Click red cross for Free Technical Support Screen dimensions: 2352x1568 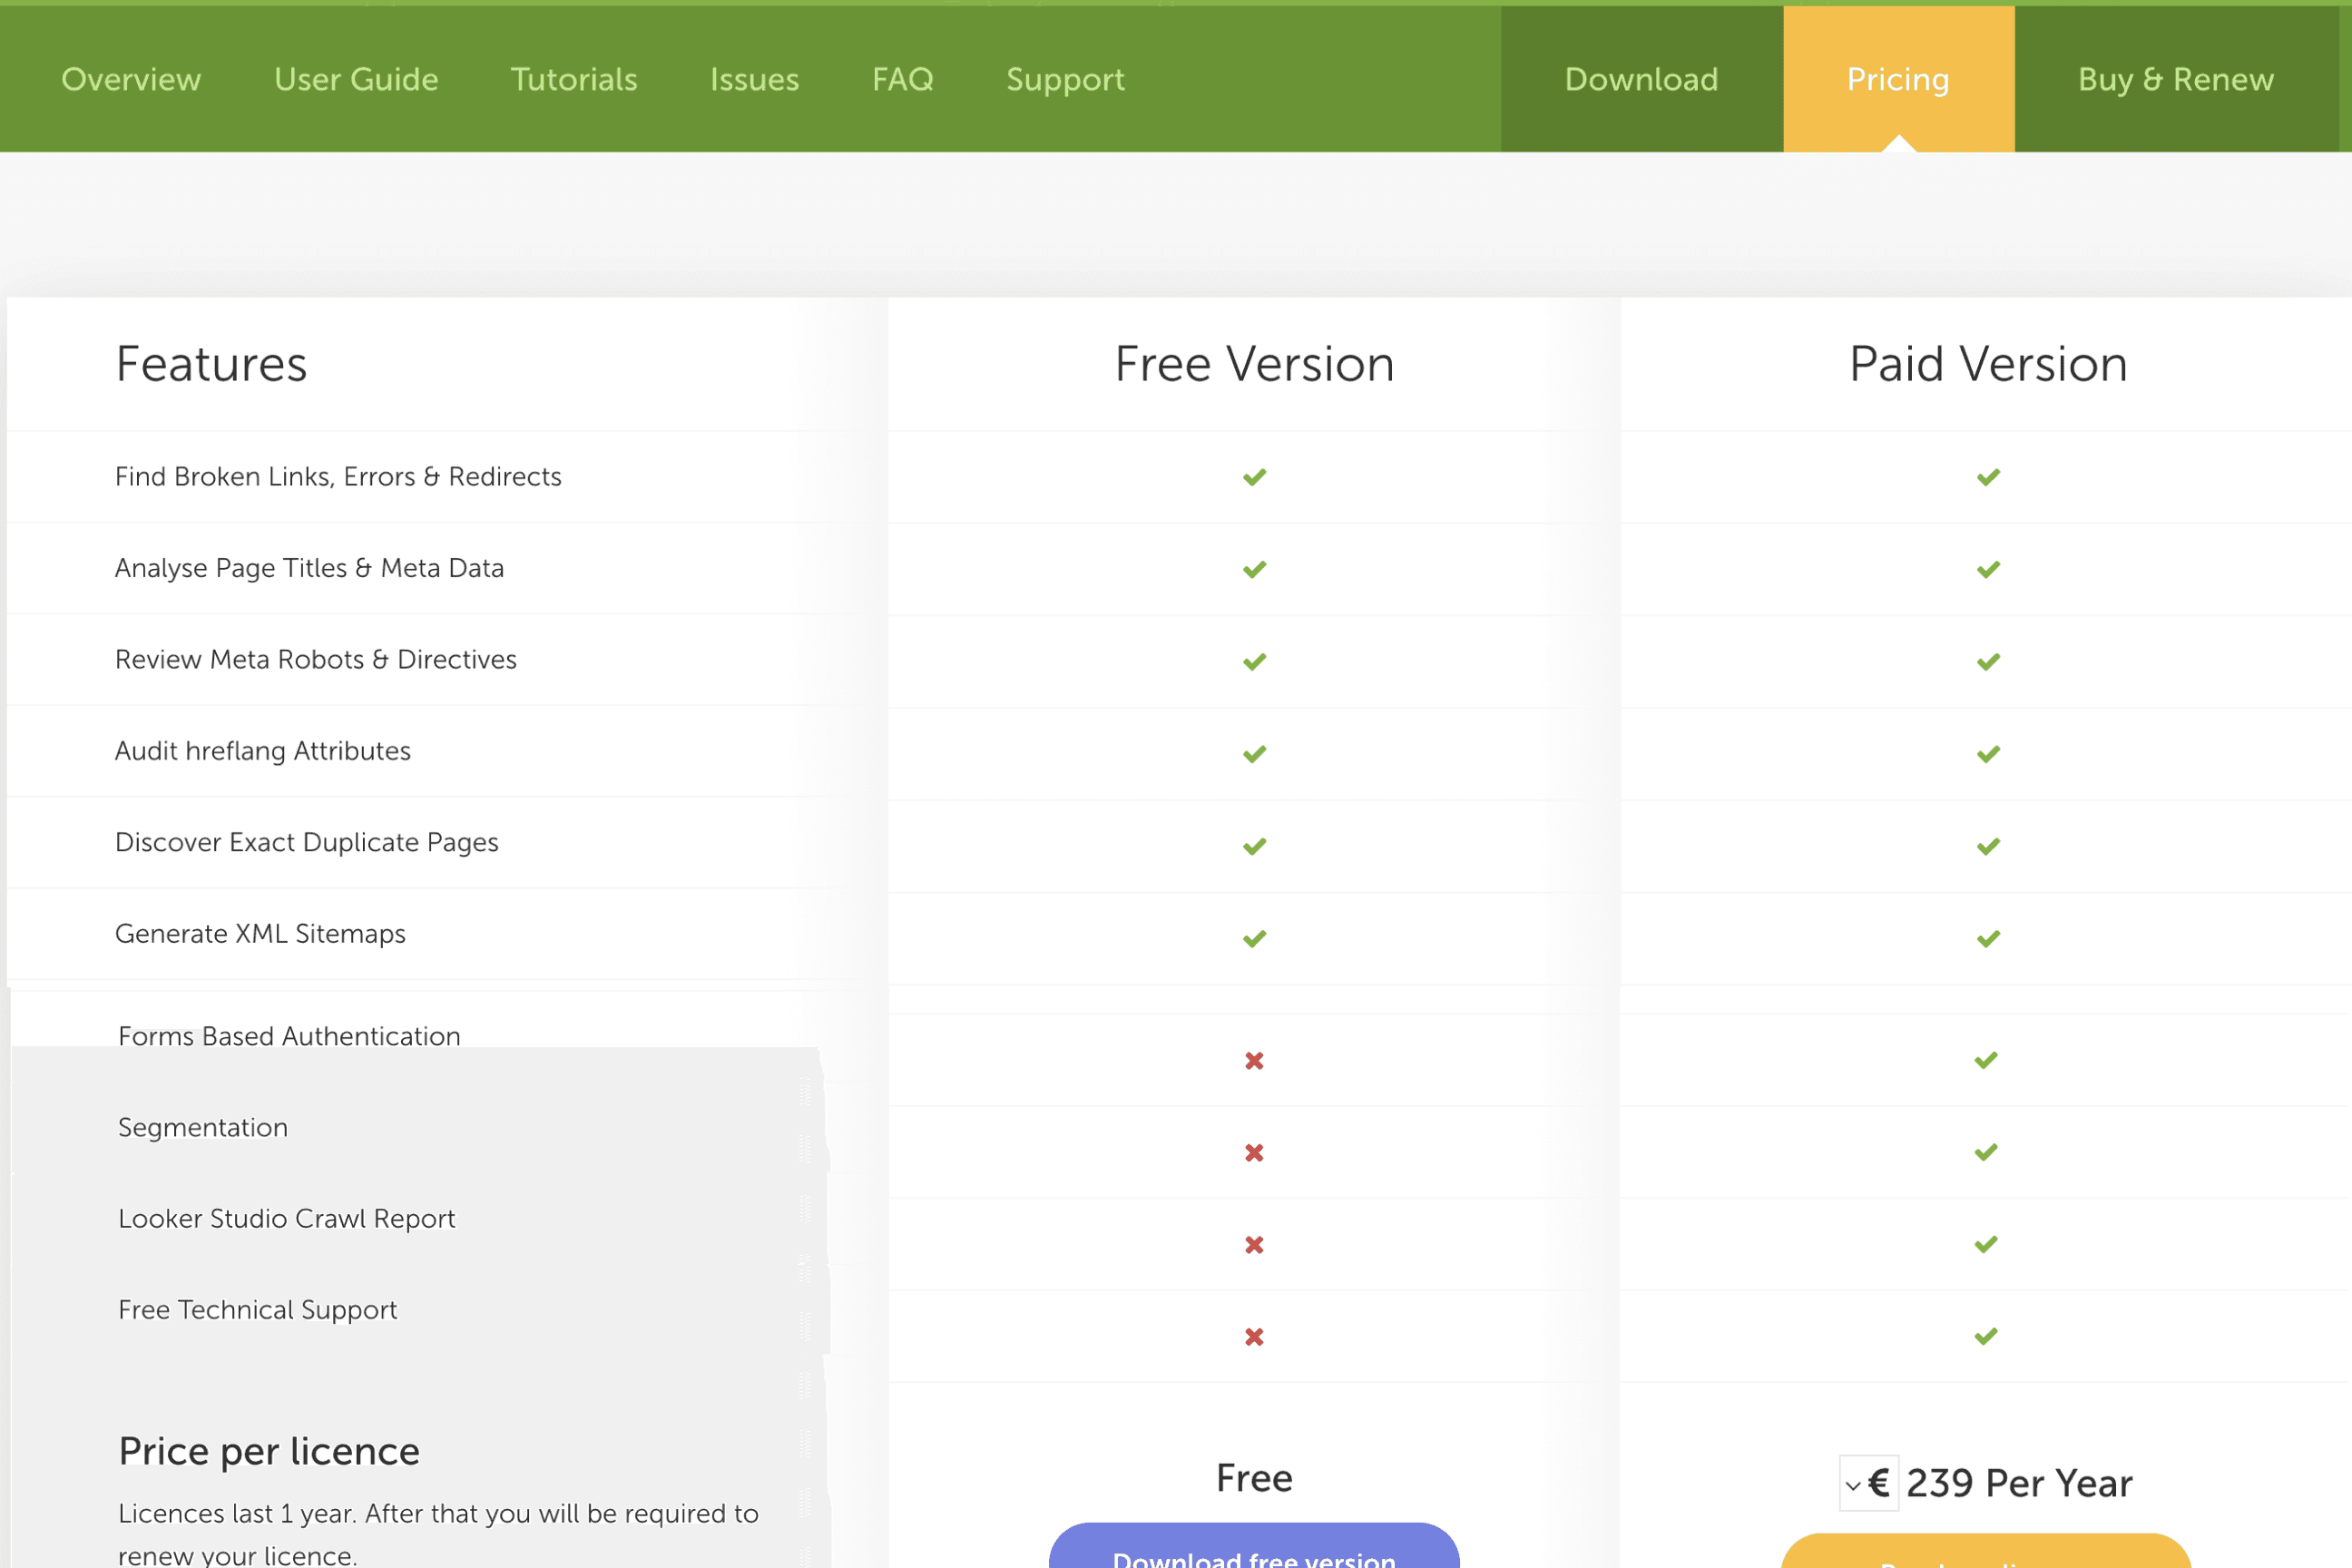pos(1254,1336)
